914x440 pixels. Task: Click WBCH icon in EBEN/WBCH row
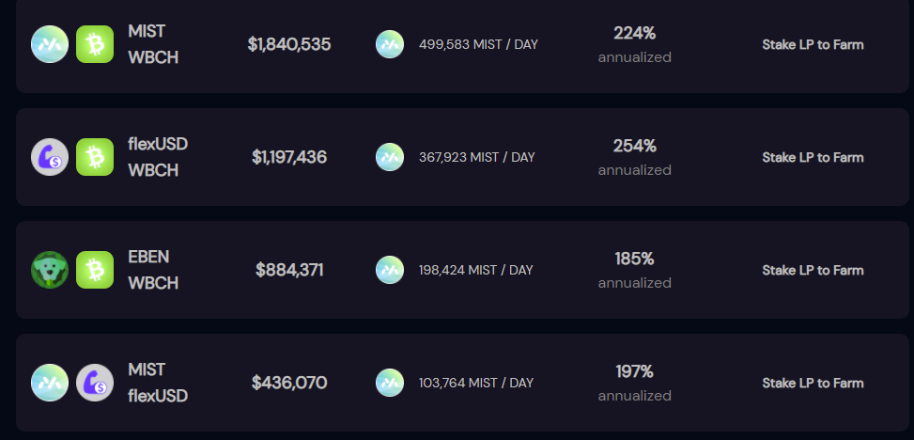pos(95,270)
